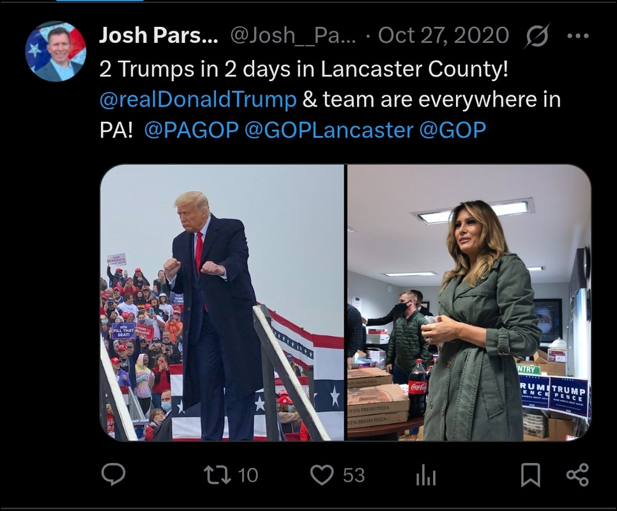Like the post with heart icon
617x511 pixels.
[x=322, y=475]
